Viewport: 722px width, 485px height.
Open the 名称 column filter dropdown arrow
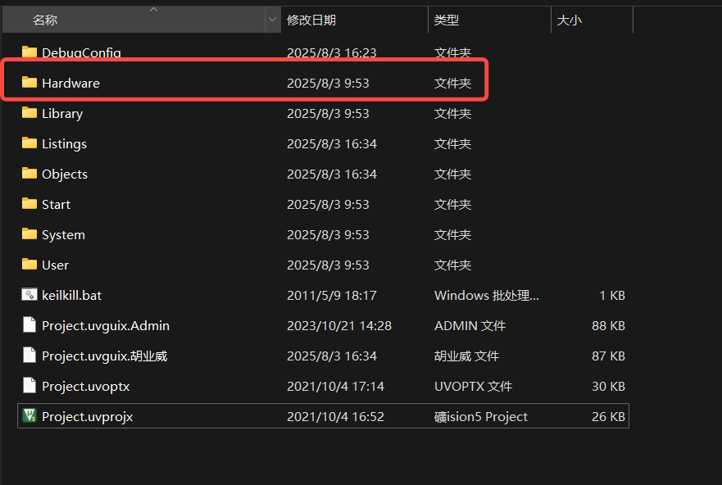point(272,20)
